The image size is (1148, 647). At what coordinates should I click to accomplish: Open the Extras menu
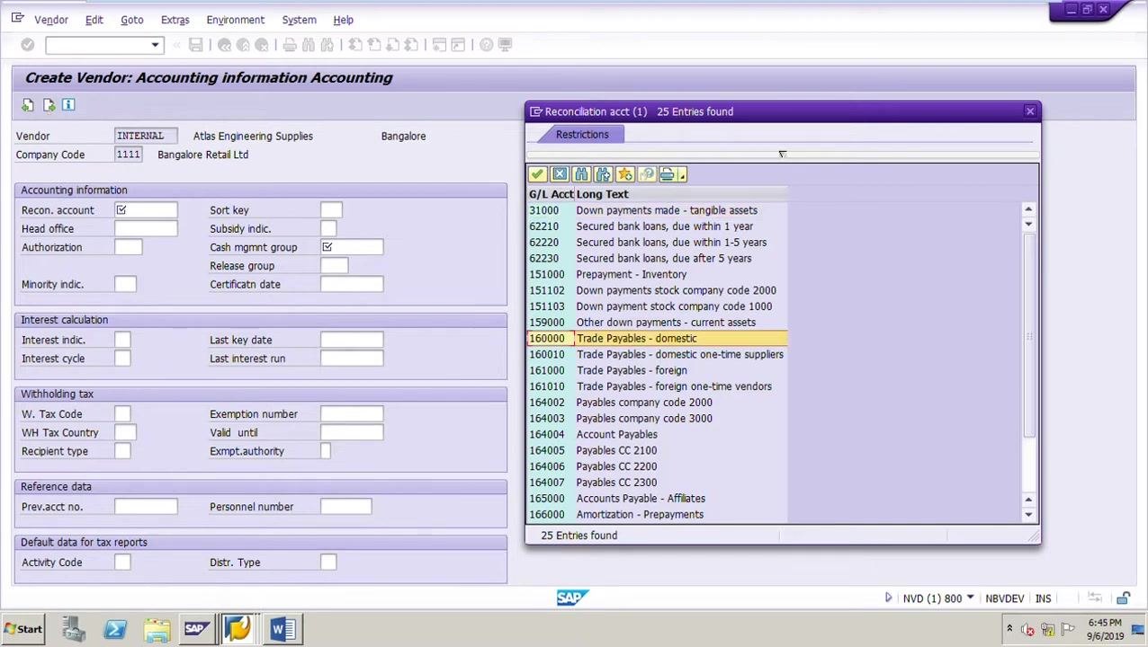tap(175, 20)
